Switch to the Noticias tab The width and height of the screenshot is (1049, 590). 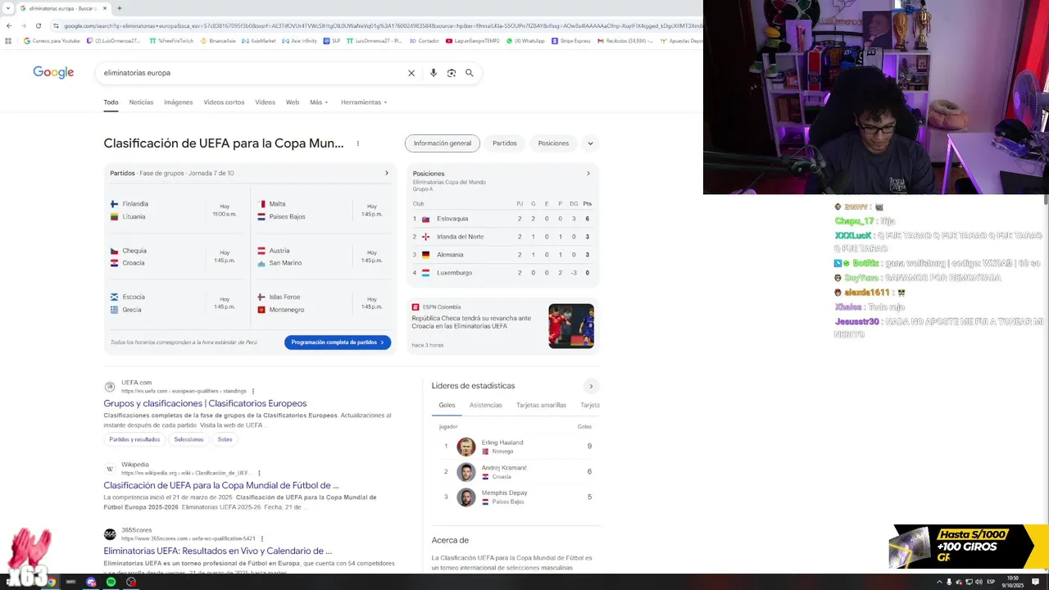[x=141, y=102]
